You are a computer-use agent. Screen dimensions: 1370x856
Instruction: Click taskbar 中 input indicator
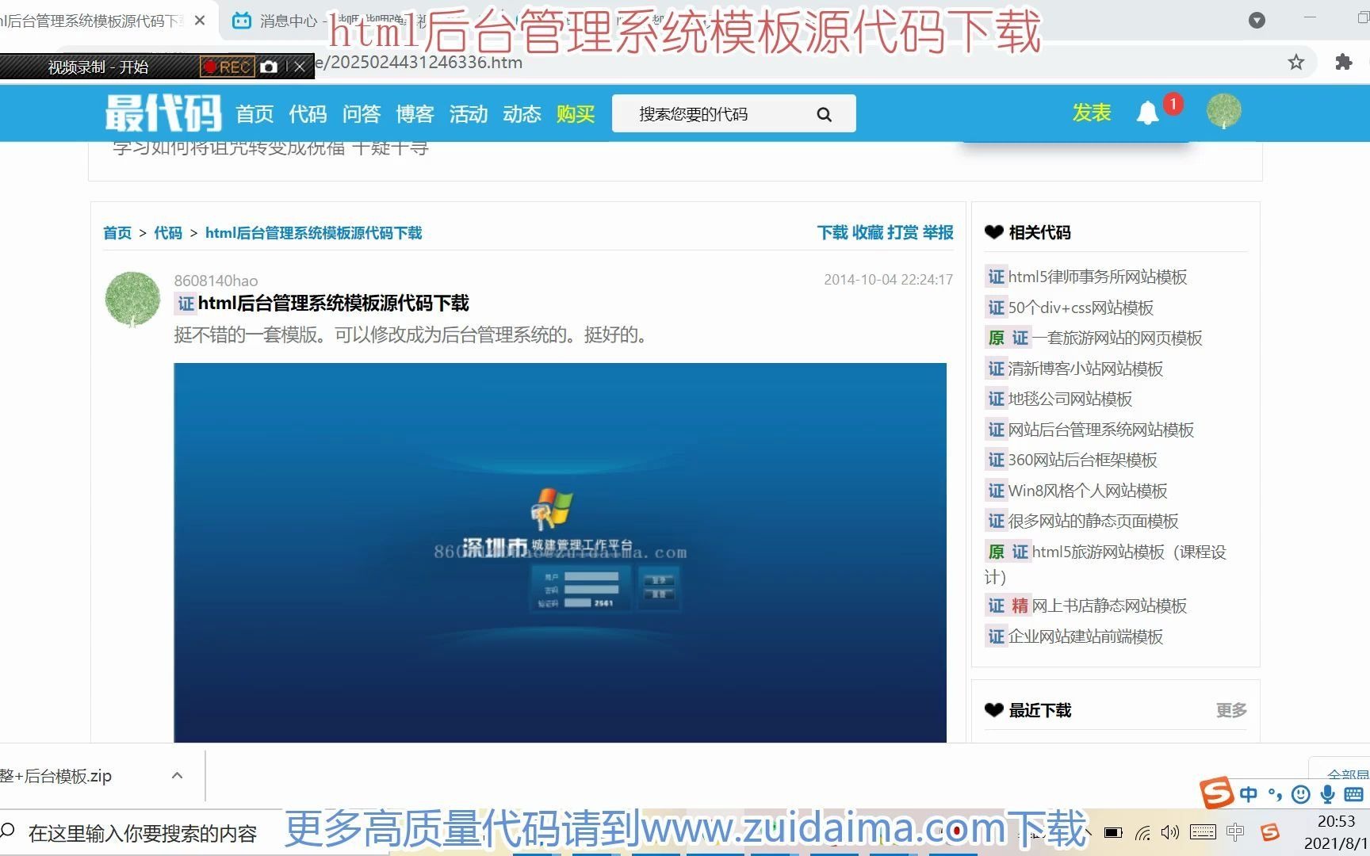tap(1235, 832)
